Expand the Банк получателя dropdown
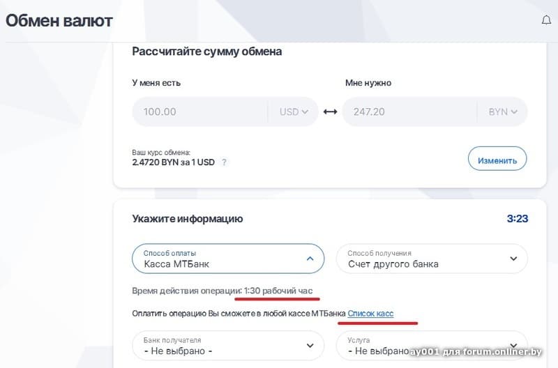Viewport: 558px width, 368px height. pyautogui.click(x=310, y=346)
